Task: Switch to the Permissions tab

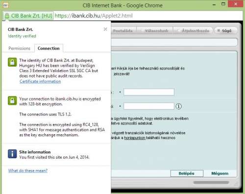Action: click(x=19, y=48)
